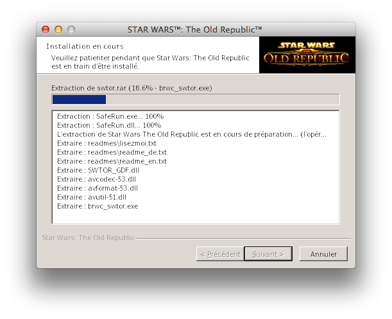Select the avutil-51.dll log entry
Screen dimensions: 392x319
tap(92, 198)
